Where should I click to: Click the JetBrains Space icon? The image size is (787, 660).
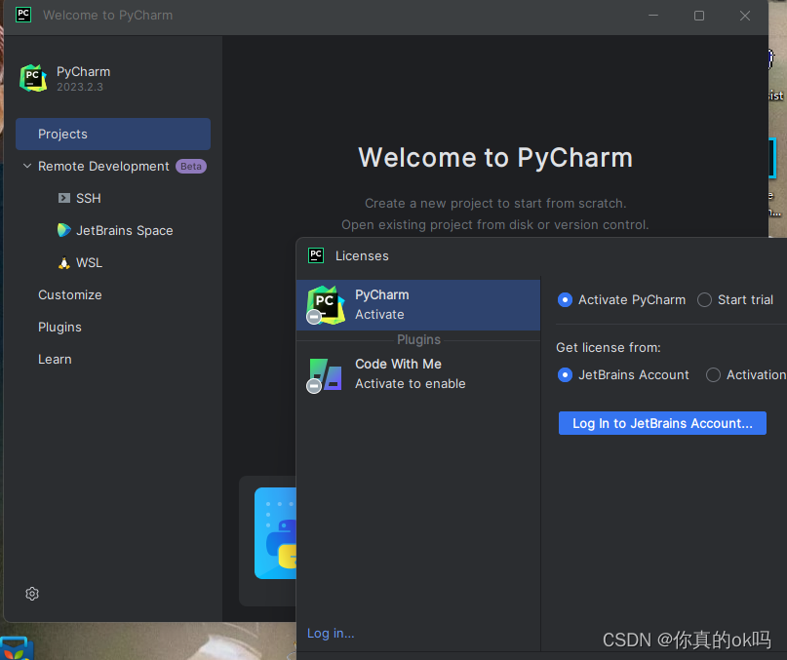pyautogui.click(x=63, y=230)
